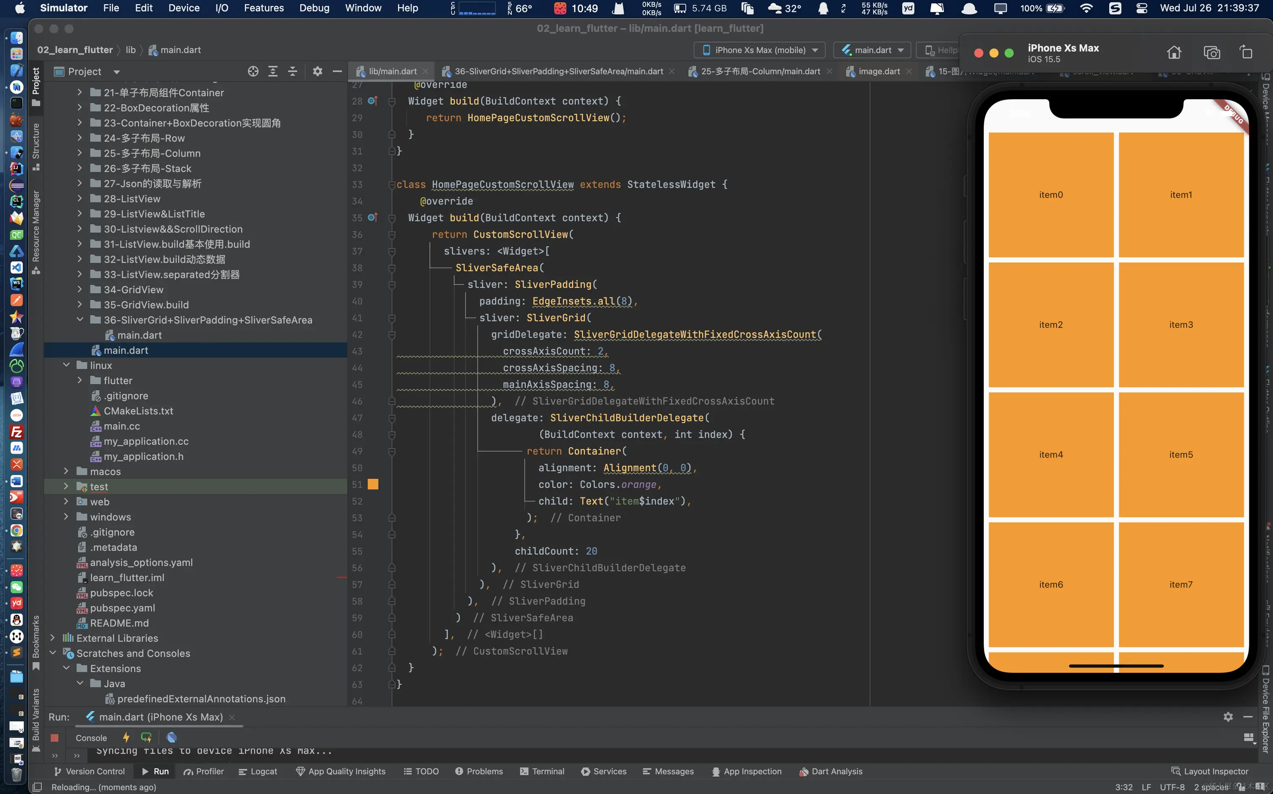Select pubspec.yaml in project tree
1273x794 pixels.
(122, 608)
